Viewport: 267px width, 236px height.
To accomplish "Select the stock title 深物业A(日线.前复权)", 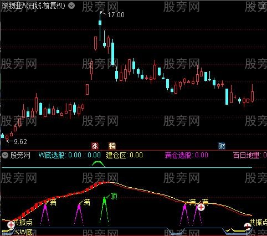I will coord(33,6).
